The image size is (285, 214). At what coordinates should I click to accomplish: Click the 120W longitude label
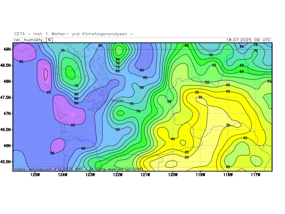[x=173, y=175]
